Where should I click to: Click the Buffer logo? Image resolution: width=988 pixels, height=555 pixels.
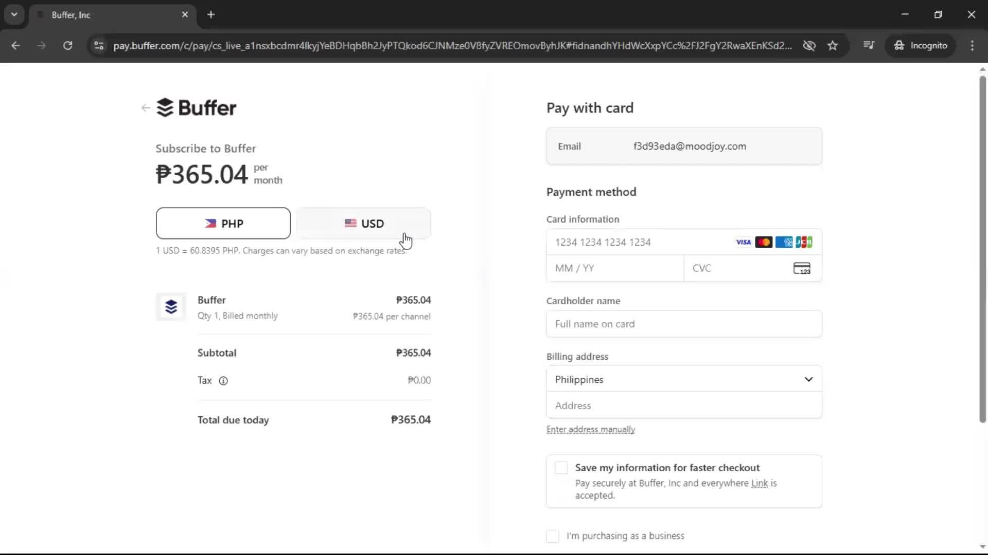pos(197,107)
